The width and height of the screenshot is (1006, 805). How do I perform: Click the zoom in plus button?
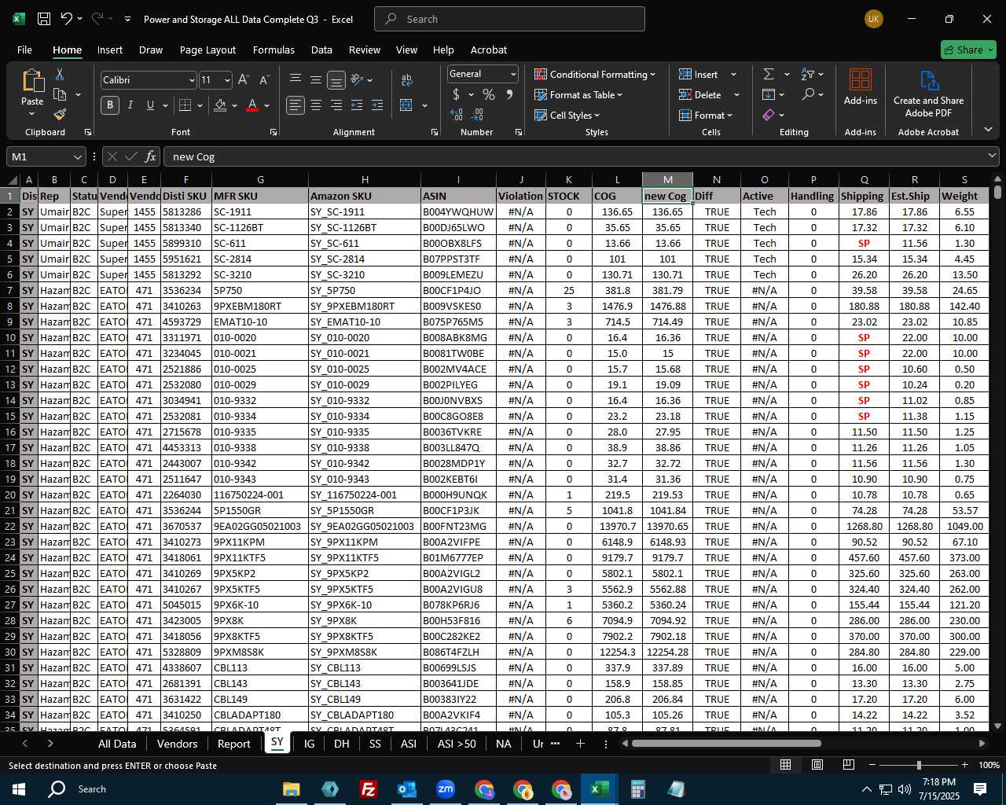964,765
